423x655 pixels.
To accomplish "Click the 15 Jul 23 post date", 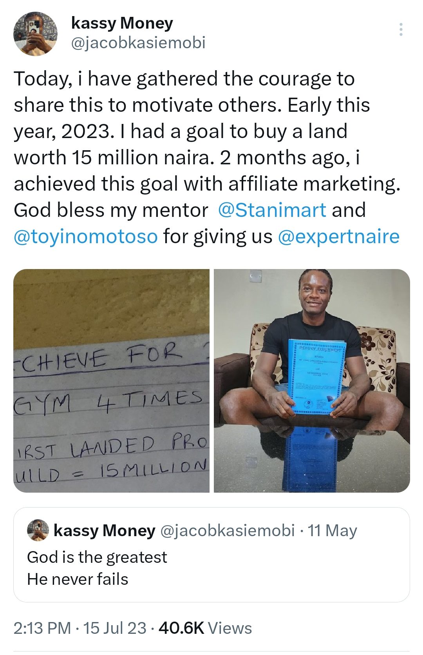I will pyautogui.click(x=114, y=628).
